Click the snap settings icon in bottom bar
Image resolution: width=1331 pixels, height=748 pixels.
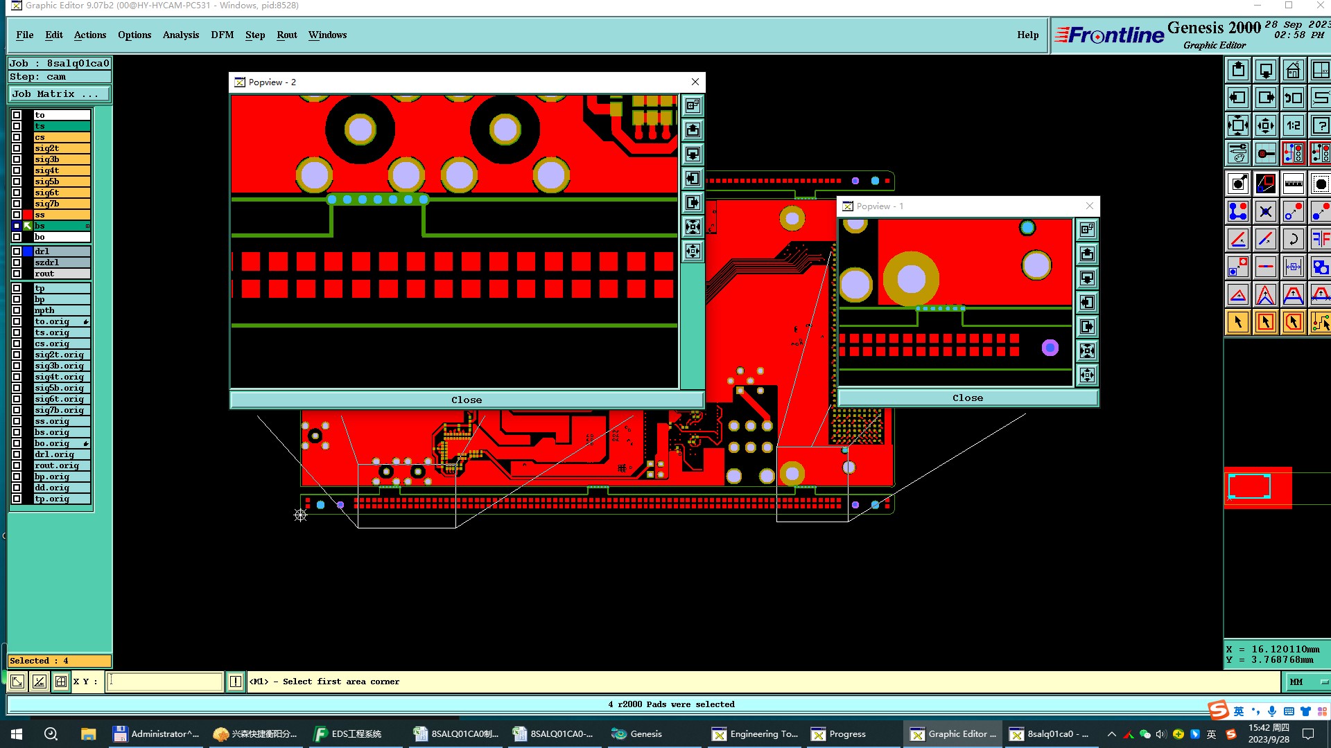[x=61, y=682]
